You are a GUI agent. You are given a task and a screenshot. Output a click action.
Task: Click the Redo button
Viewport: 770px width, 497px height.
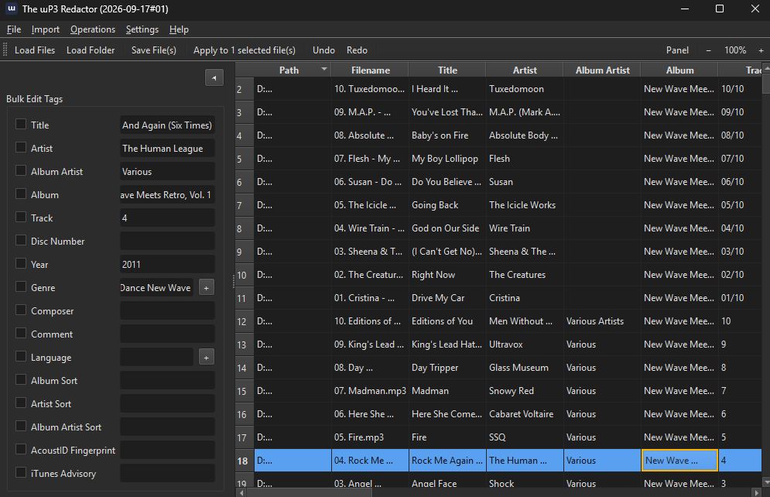pyautogui.click(x=357, y=50)
